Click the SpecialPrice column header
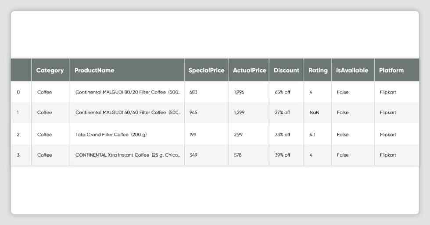The height and width of the screenshot is (225, 430). 206,71
